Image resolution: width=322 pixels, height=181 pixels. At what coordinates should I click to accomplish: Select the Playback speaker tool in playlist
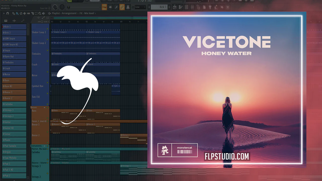[44, 13]
